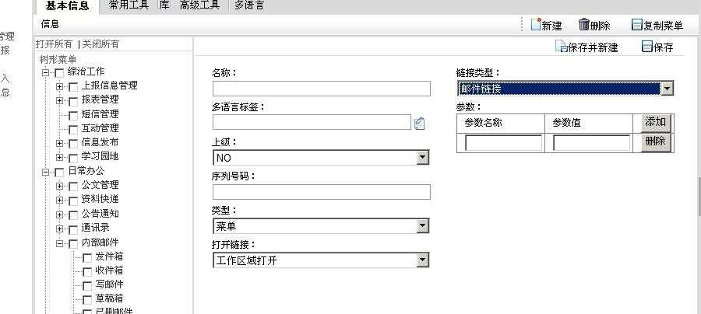Image resolution: width=701 pixels, height=314 pixels.
Task: Tick the 综治工作 checkbox
Action: [x=59, y=73]
